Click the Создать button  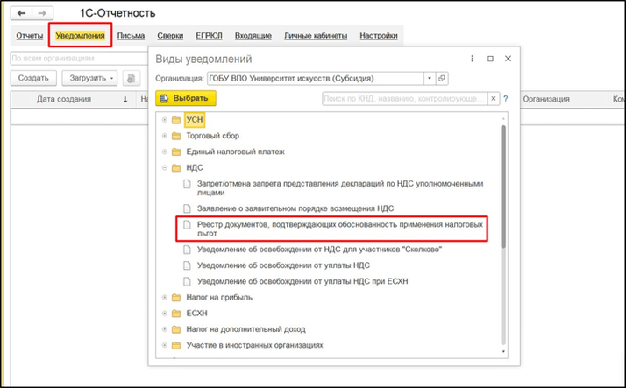coord(33,78)
